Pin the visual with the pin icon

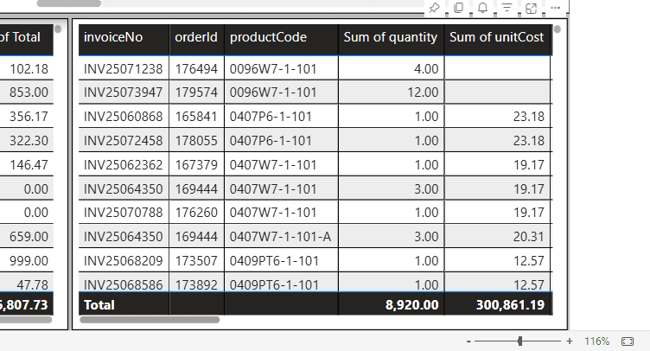434,8
